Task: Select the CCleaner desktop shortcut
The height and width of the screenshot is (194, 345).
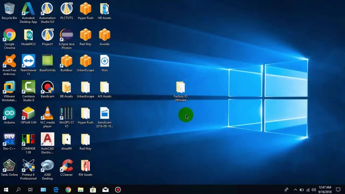Action: 67,168
